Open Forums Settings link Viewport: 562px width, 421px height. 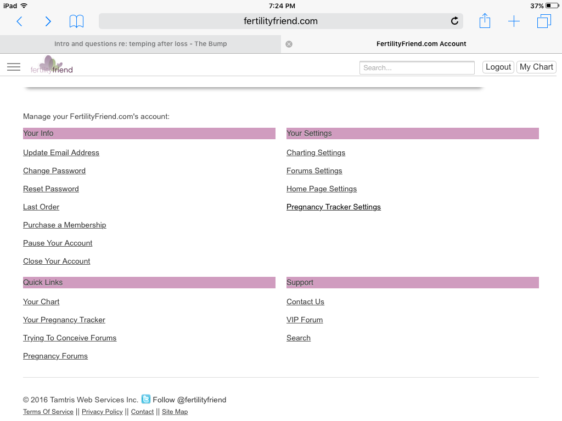coord(314,171)
